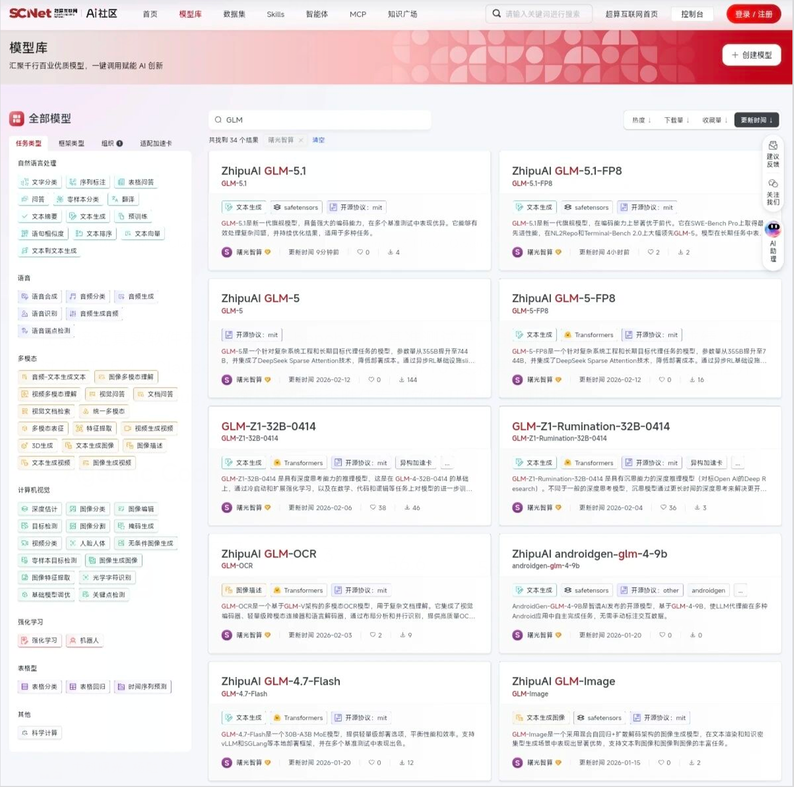Open the 数据集 navigation menu item

pos(234,14)
